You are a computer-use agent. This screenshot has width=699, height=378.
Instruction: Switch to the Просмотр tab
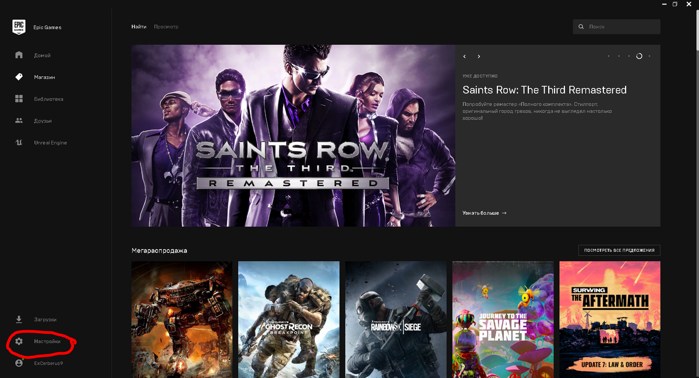tap(166, 27)
